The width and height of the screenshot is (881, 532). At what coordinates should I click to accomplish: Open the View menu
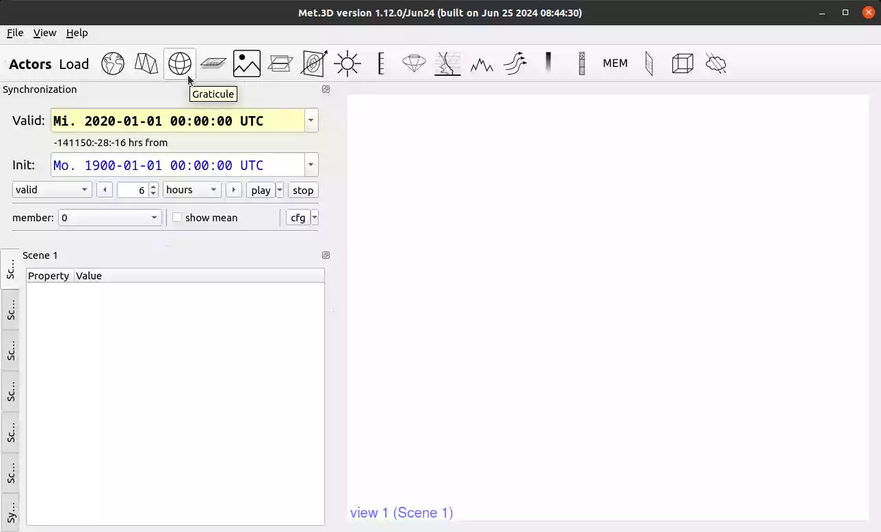pos(45,33)
